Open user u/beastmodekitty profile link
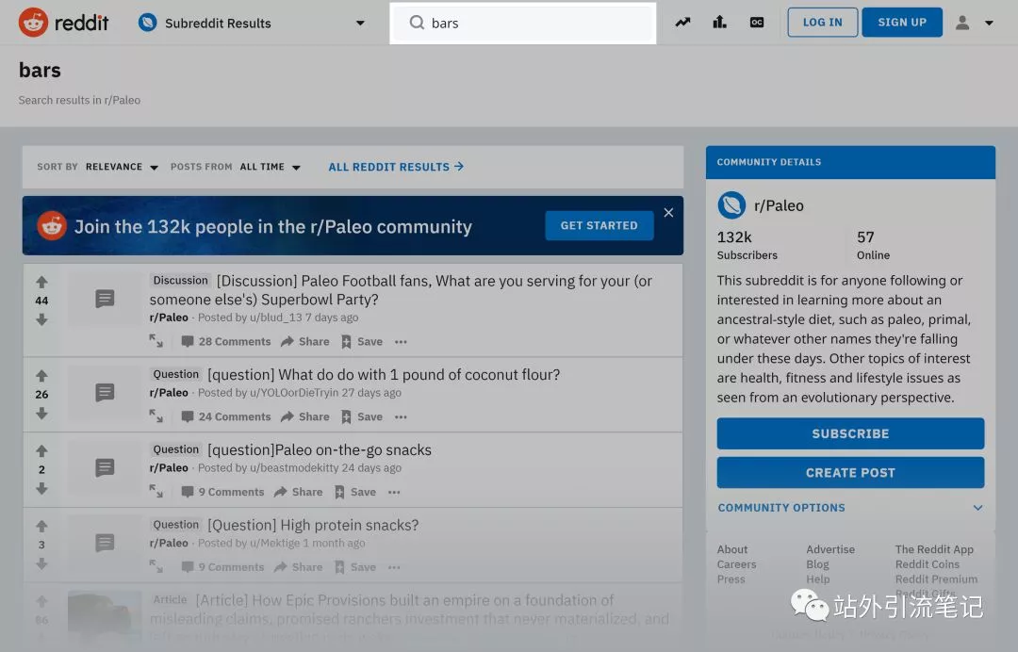This screenshot has width=1018, height=652. pyautogui.click(x=294, y=467)
